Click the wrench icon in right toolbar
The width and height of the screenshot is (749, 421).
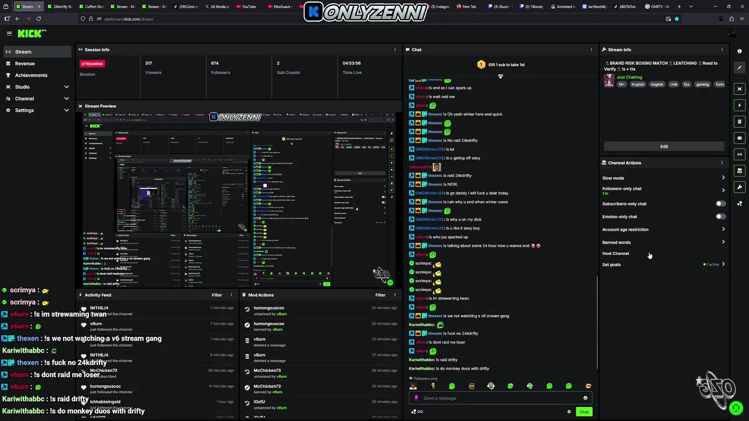pos(740,187)
